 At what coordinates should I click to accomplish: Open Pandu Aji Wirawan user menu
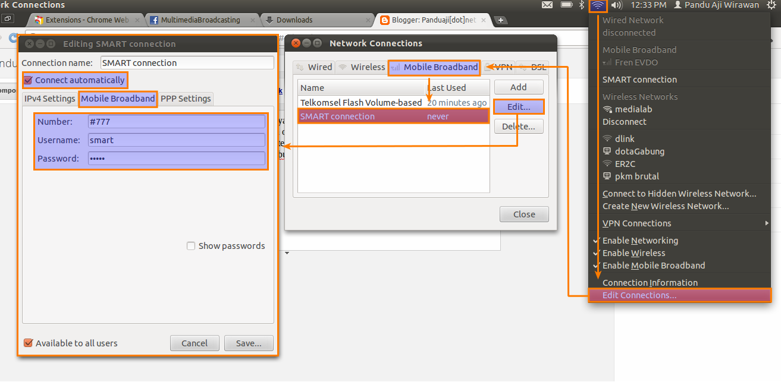tap(716, 5)
